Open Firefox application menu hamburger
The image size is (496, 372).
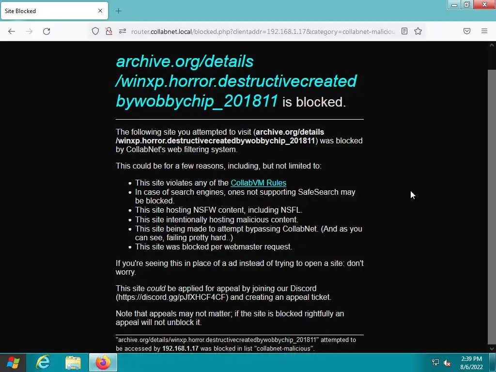point(484,31)
